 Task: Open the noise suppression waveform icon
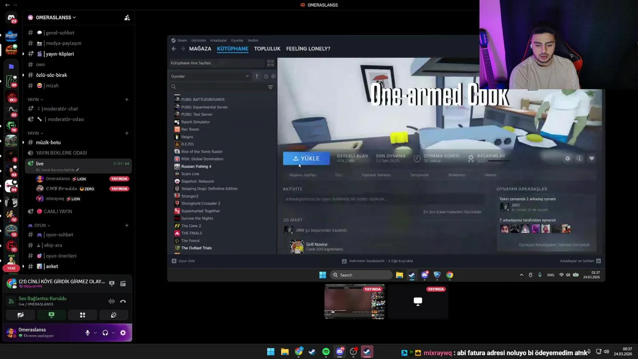coord(112,301)
